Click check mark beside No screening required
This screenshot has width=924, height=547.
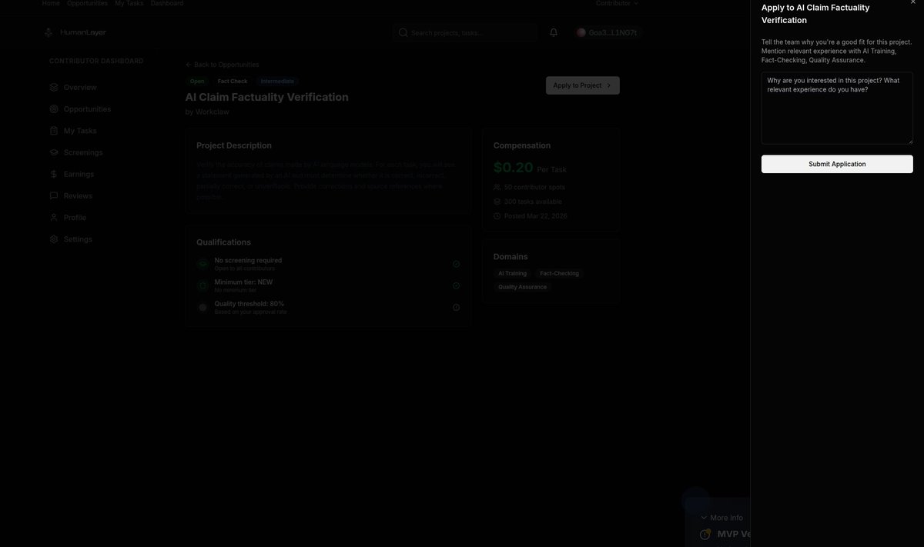[456, 264]
